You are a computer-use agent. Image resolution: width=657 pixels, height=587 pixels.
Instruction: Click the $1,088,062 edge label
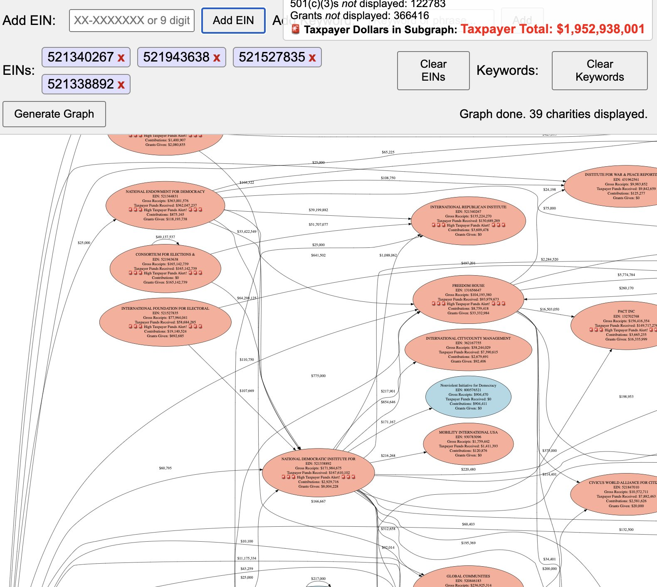[x=388, y=255]
